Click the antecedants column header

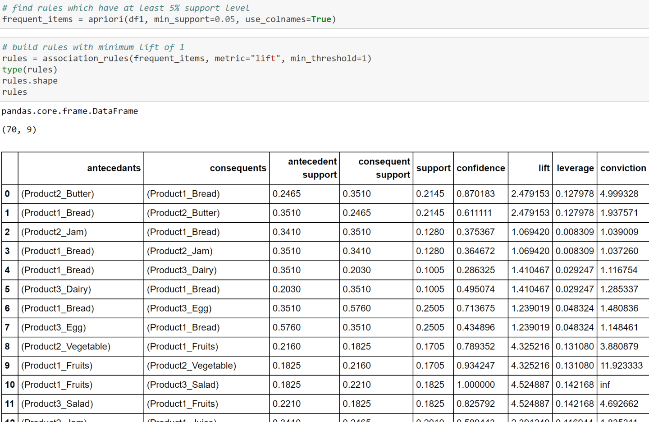click(x=114, y=168)
